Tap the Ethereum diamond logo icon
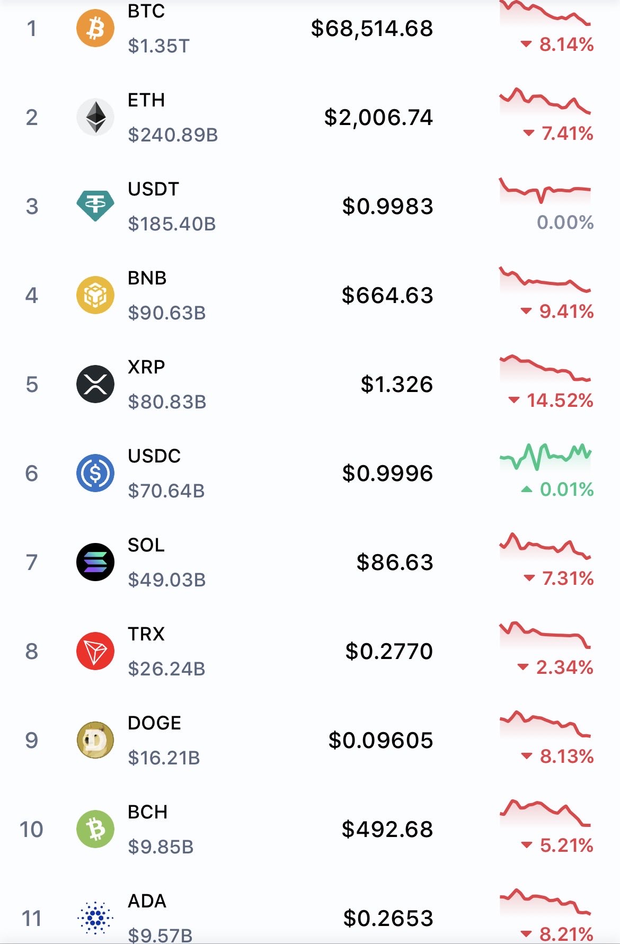This screenshot has width=620, height=944. tap(95, 117)
